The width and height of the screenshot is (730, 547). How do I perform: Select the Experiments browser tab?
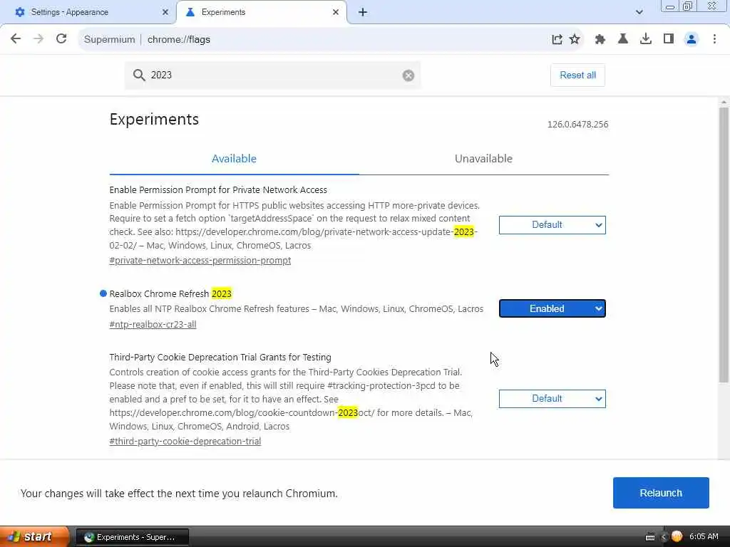[x=261, y=12]
